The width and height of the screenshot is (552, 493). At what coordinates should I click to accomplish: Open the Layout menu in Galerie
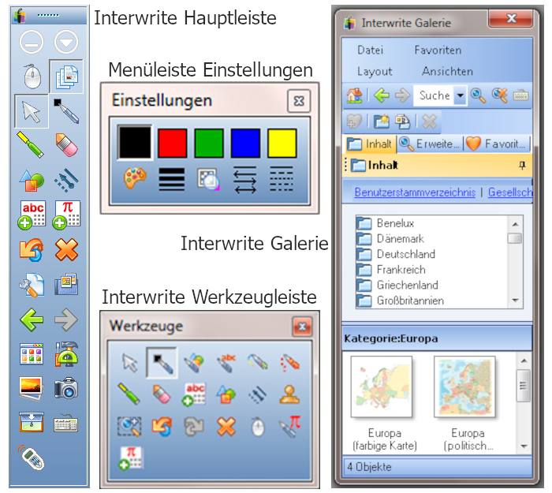tap(375, 72)
